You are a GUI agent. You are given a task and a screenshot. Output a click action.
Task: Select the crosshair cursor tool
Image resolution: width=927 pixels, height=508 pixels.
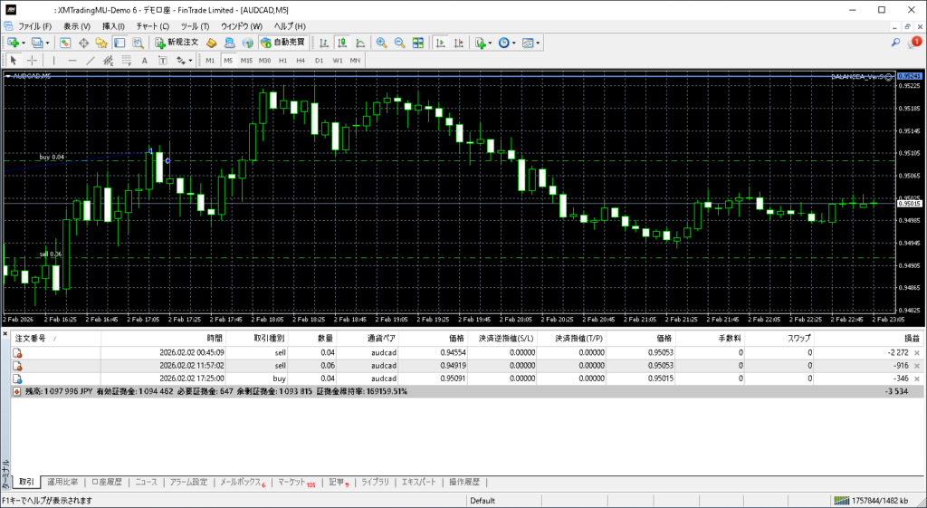tap(32, 61)
